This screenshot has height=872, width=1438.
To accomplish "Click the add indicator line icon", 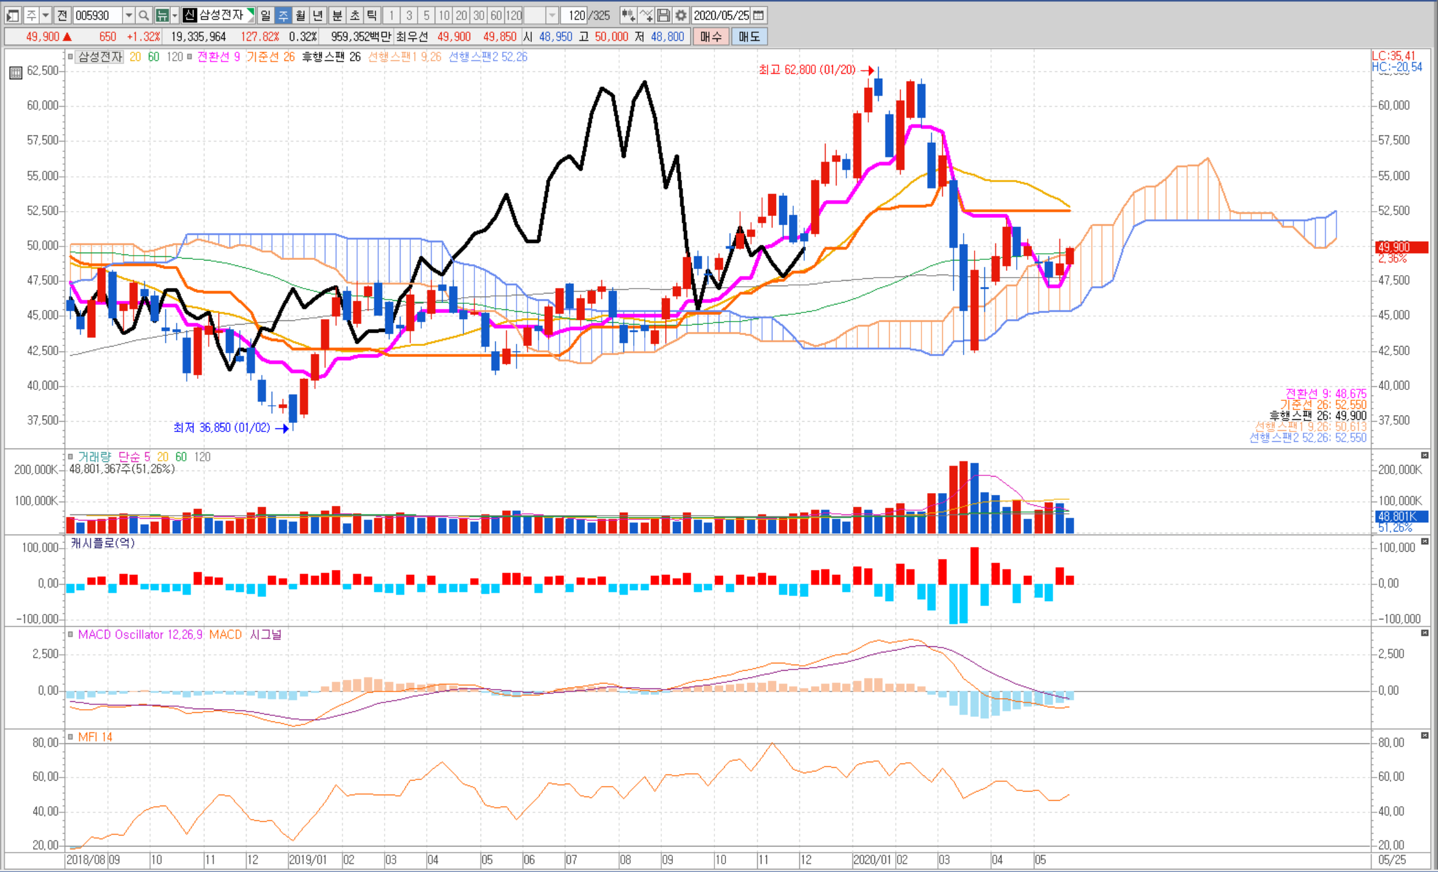I will click(x=646, y=15).
